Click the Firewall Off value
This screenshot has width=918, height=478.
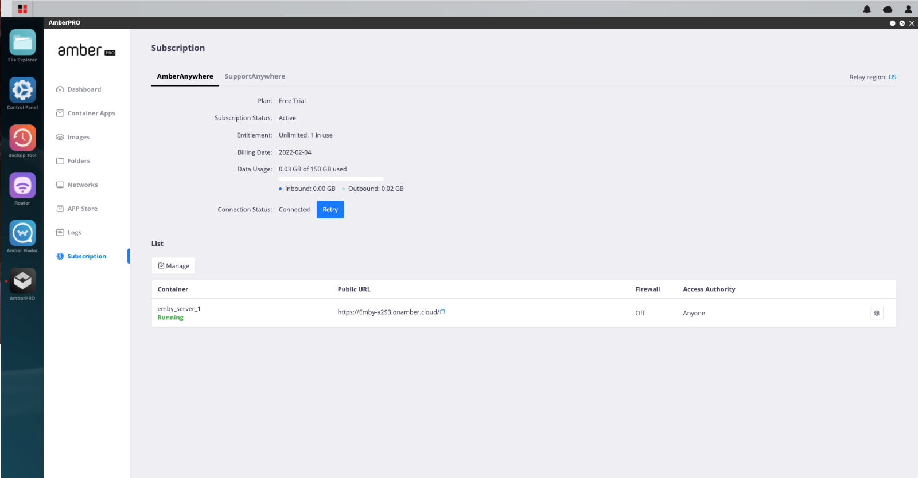click(x=640, y=313)
